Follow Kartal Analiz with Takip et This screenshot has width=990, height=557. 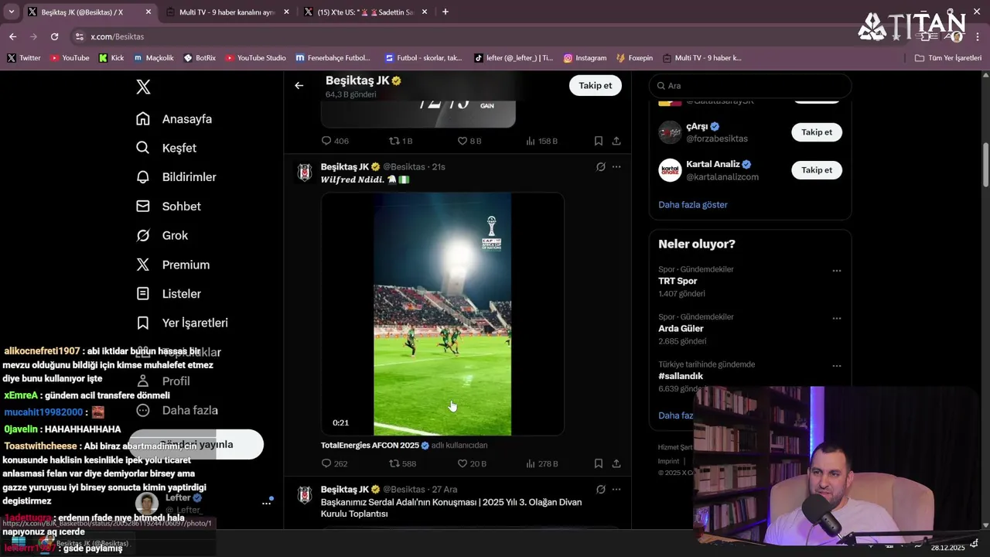[817, 170]
